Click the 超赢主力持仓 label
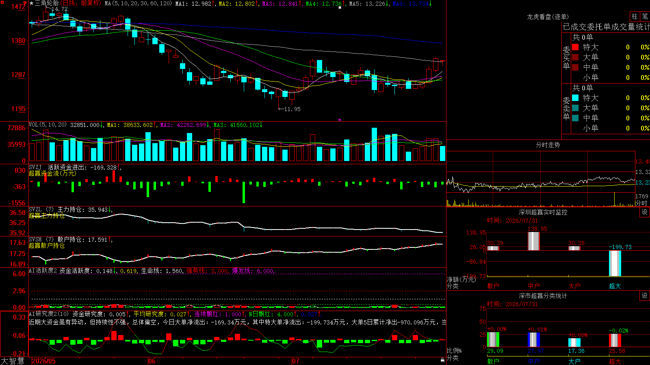This screenshot has height=365, width=650. (x=47, y=215)
